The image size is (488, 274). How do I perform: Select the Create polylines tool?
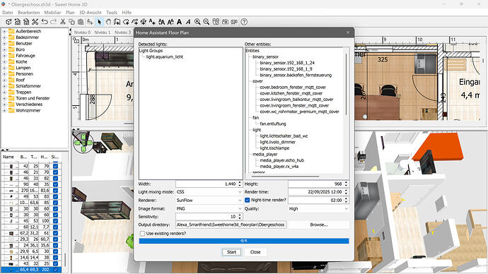135,22
